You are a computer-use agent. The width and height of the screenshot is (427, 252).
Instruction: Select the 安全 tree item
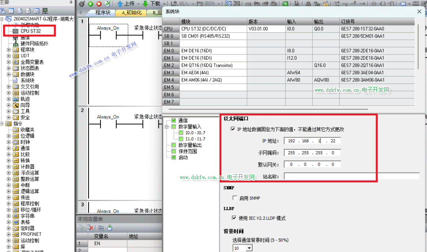pyautogui.click(x=25, y=118)
